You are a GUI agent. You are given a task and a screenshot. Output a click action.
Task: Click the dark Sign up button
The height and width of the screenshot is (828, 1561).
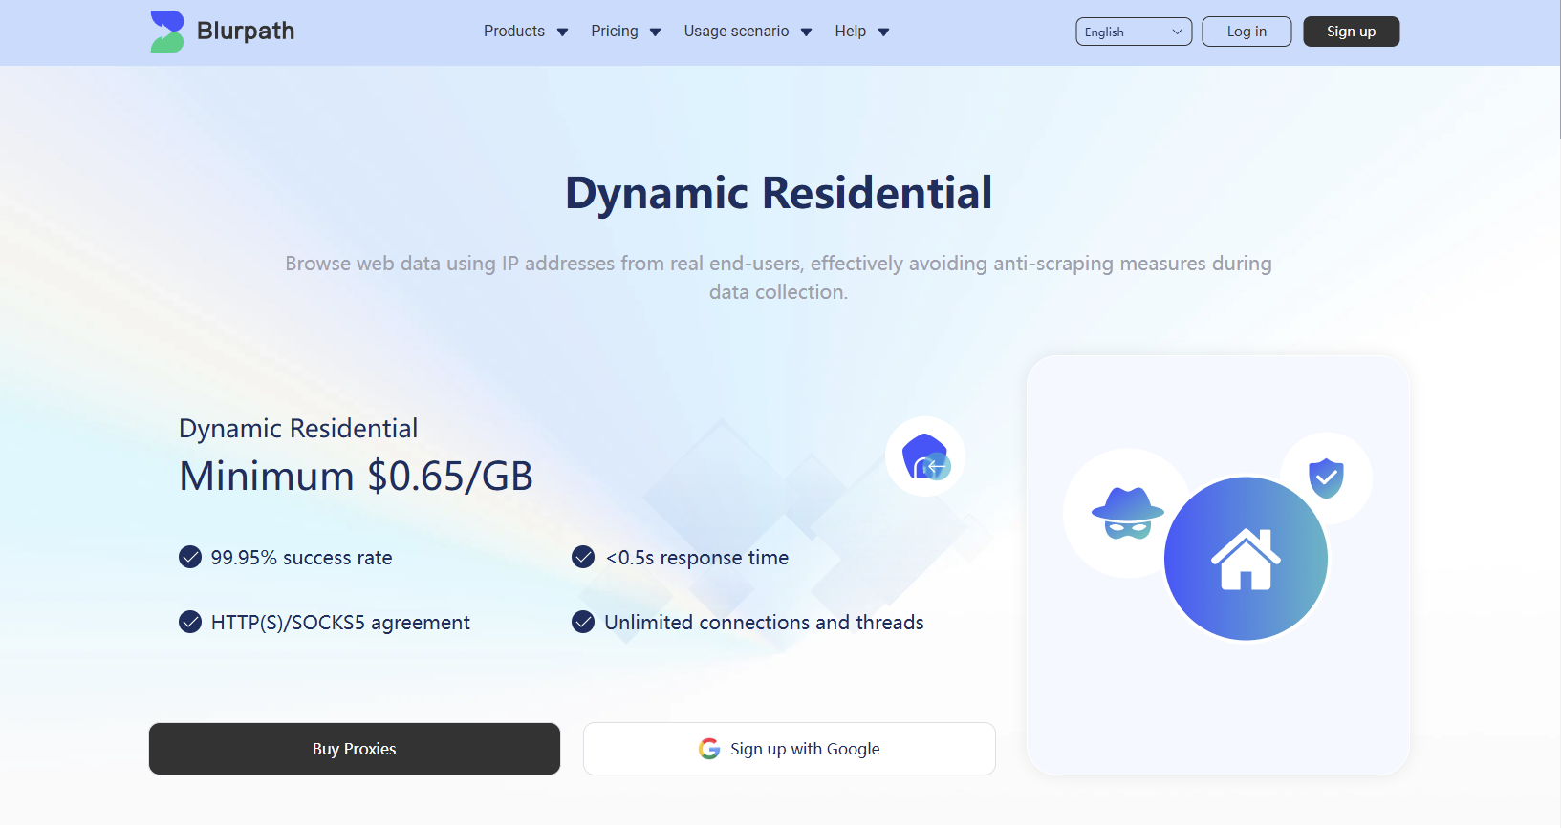(1351, 32)
